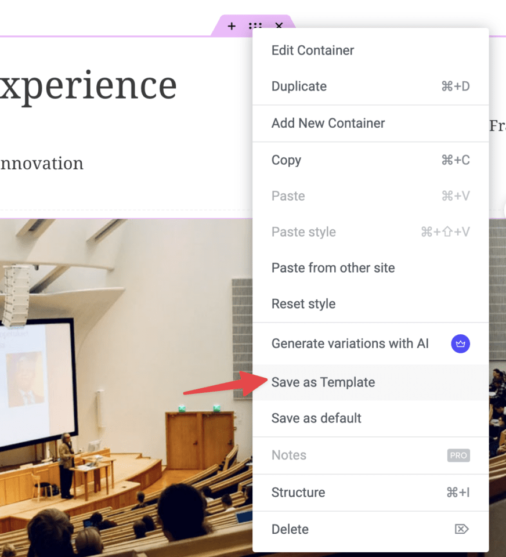
Task: Click the plus icon on container handle
Action: pos(232,26)
